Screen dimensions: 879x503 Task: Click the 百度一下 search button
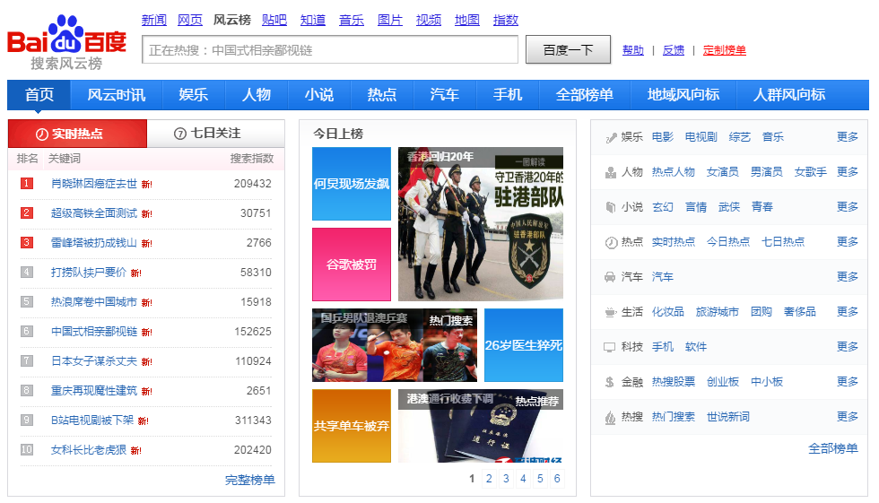[x=568, y=50]
